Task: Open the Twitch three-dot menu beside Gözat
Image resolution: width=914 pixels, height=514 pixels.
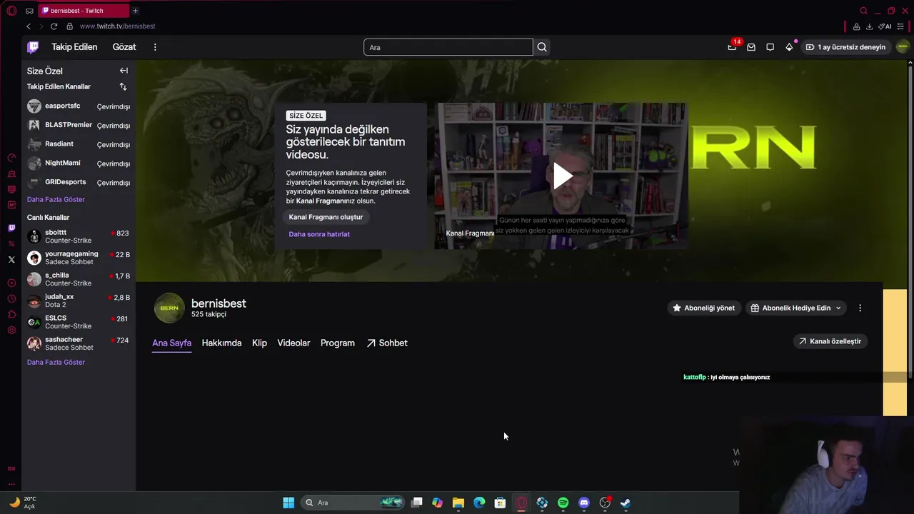Action: coord(155,47)
